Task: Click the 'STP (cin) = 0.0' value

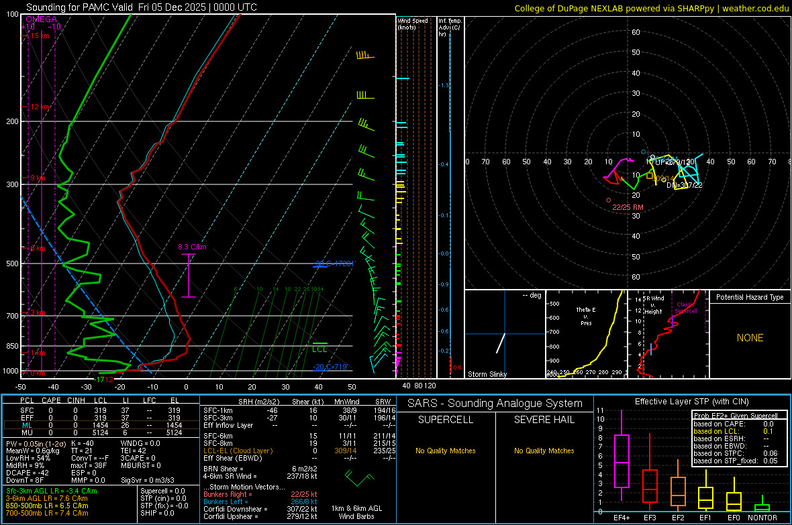Action: click(x=163, y=498)
